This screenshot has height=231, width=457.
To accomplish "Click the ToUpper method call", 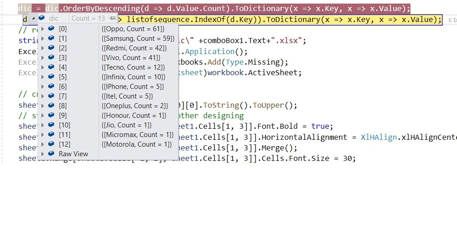I will [x=269, y=105].
